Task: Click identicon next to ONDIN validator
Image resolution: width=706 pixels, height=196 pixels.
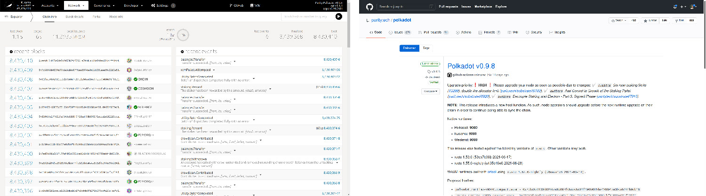Action: [129, 79]
